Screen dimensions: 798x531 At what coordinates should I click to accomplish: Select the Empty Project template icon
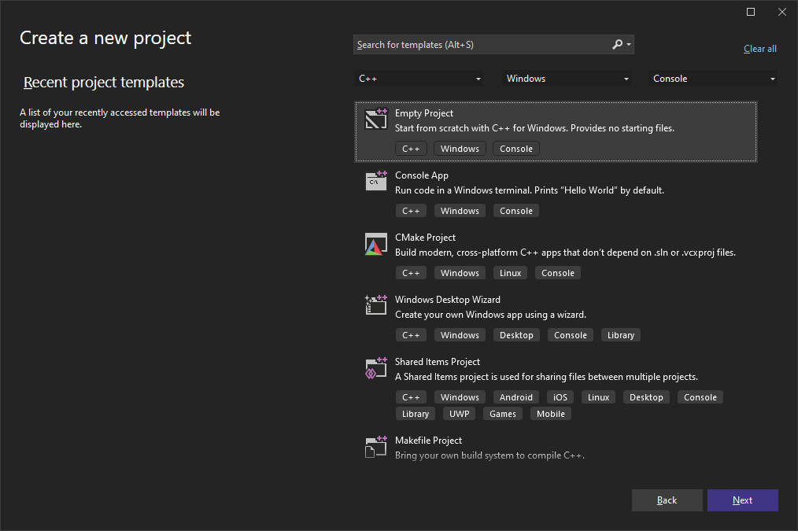tap(376, 119)
